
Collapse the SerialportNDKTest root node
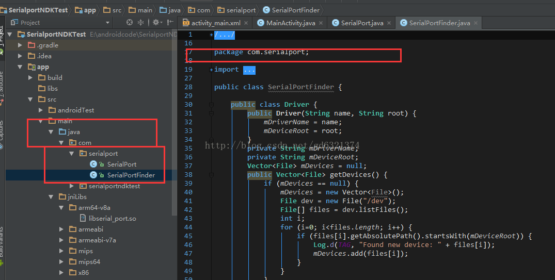pos(10,35)
